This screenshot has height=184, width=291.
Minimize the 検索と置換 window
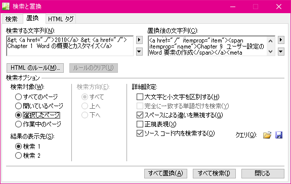(233, 7)
